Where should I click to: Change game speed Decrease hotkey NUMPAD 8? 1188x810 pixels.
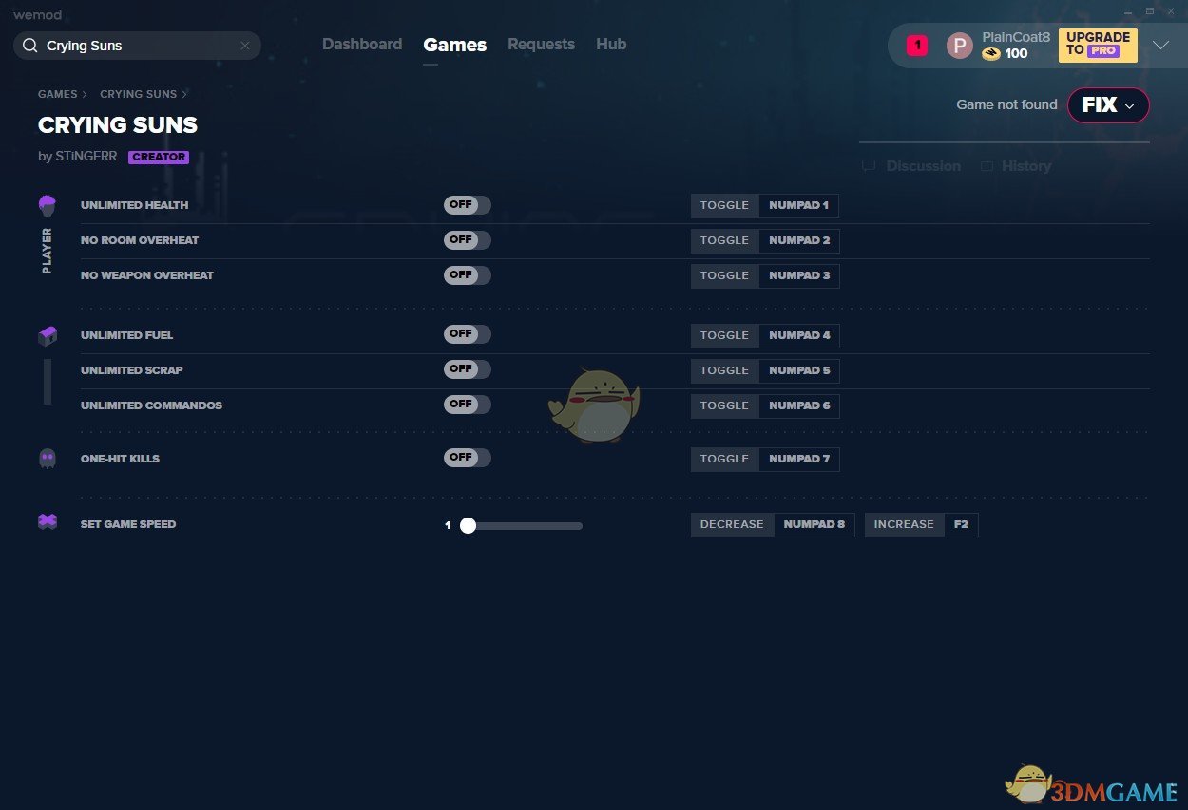coord(814,524)
